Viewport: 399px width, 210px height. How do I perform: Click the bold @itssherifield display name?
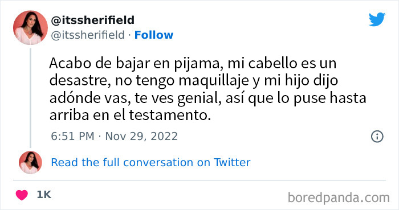pyautogui.click(x=92, y=20)
